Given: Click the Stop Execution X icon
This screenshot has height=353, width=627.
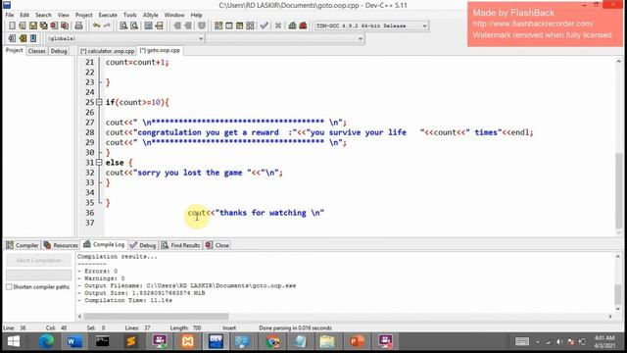Looking at the screenshot, I should pyautogui.click(x=278, y=25).
